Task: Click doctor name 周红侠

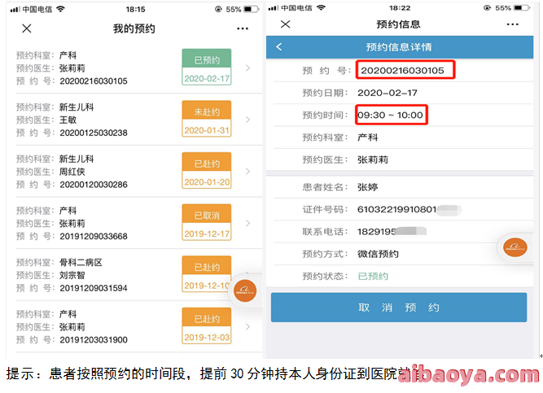Action: click(72, 172)
